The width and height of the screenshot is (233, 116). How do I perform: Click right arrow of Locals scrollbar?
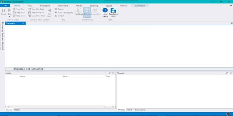[114, 107]
